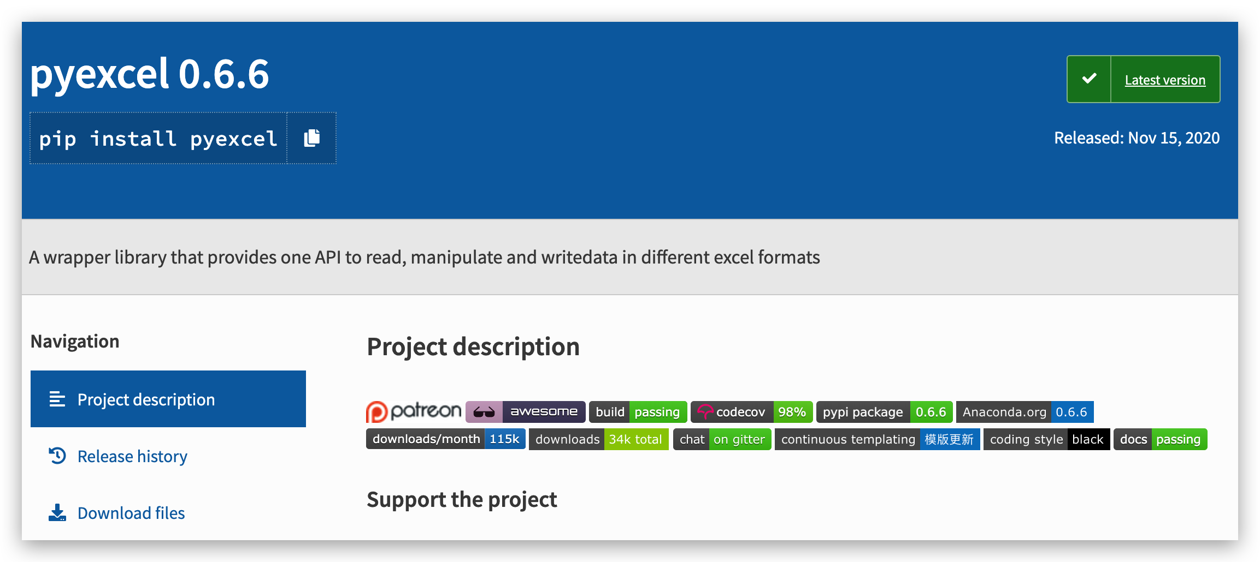Go to the Release history tab
Viewport: 1260px width, 562px height.
(132, 456)
